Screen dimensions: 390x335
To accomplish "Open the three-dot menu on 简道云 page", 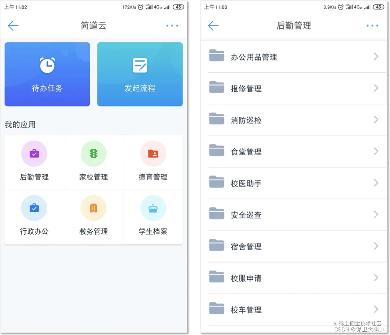I will 172,26.
